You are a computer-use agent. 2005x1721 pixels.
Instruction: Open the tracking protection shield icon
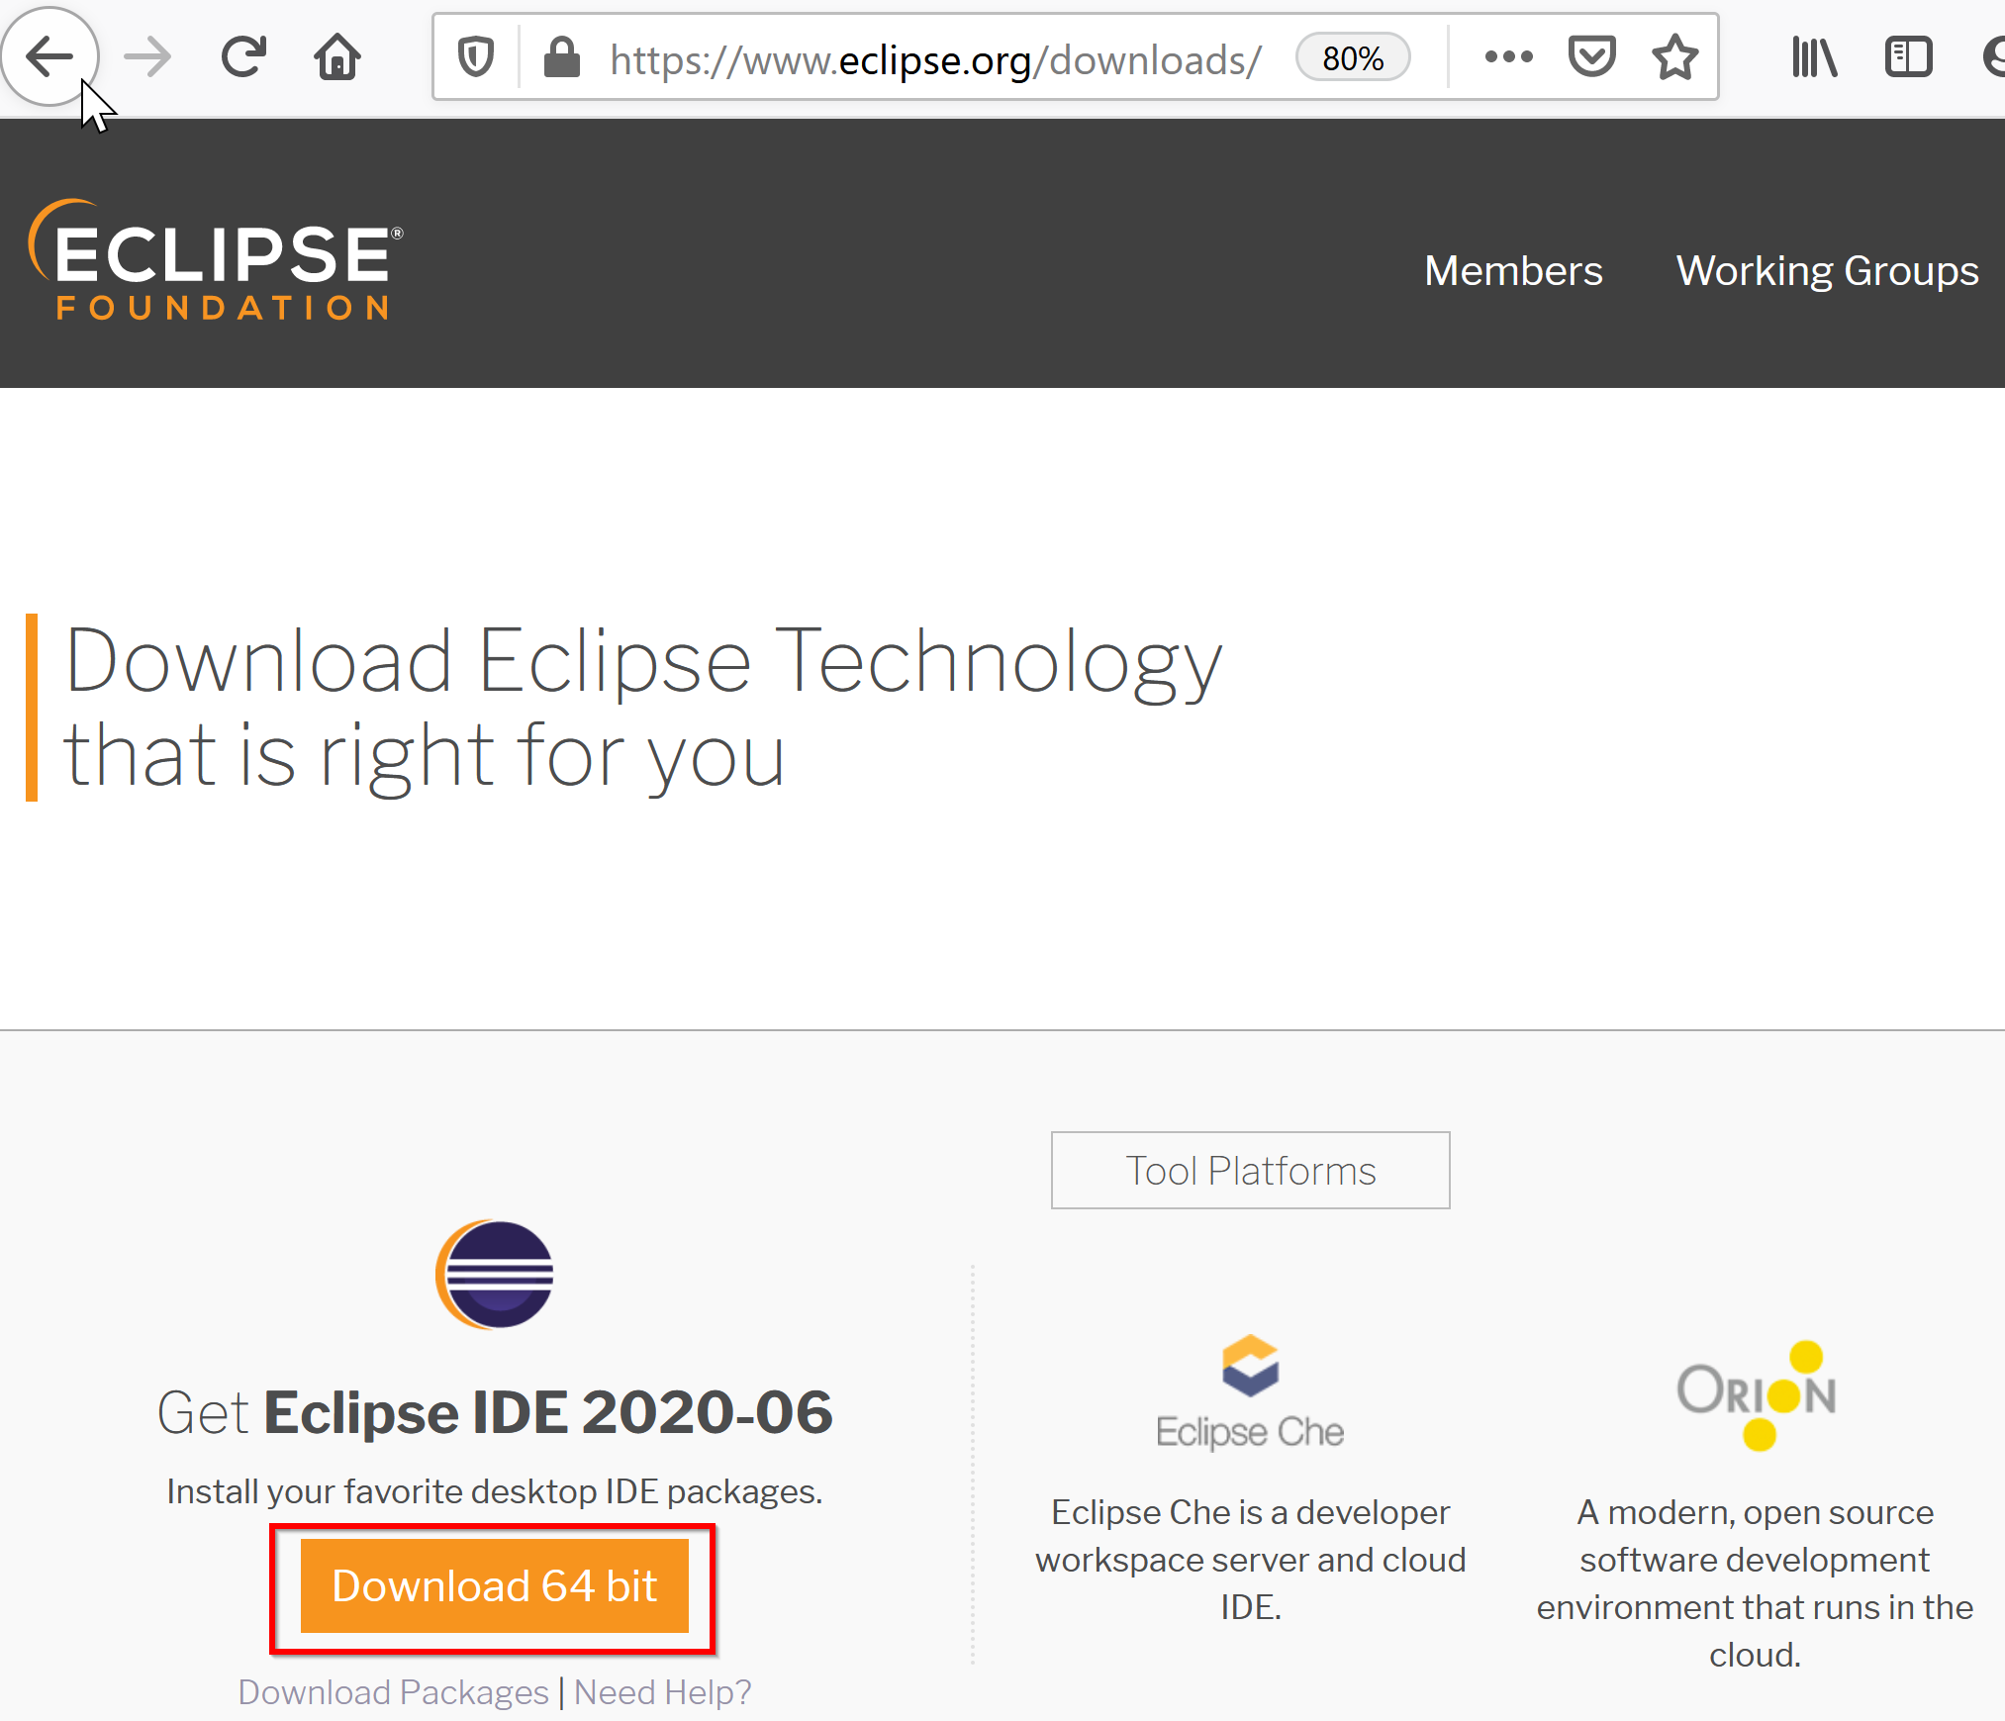[476, 57]
